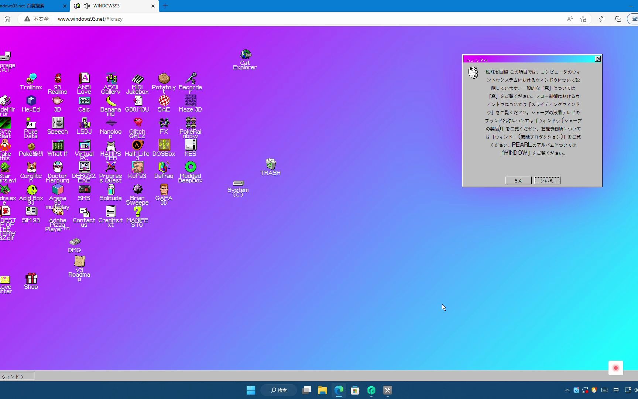Open the MANIFESTO question mark icon
Screen dimensions: 638x399
137,216
